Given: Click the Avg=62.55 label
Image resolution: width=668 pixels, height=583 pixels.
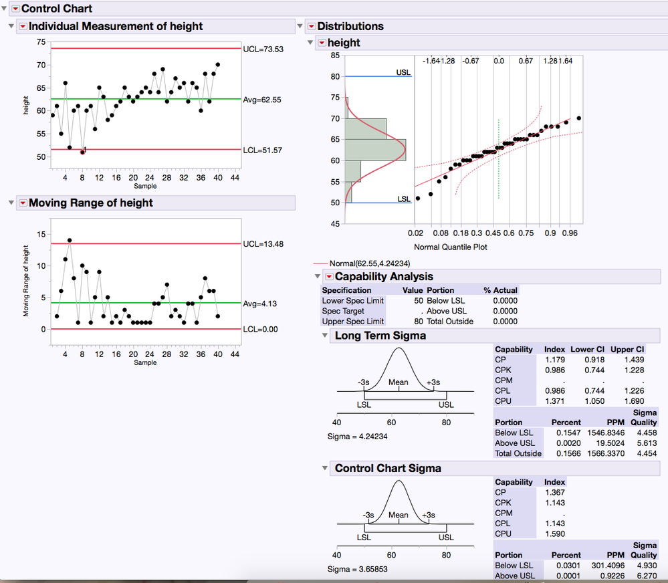Looking at the screenshot, I should 262,100.
